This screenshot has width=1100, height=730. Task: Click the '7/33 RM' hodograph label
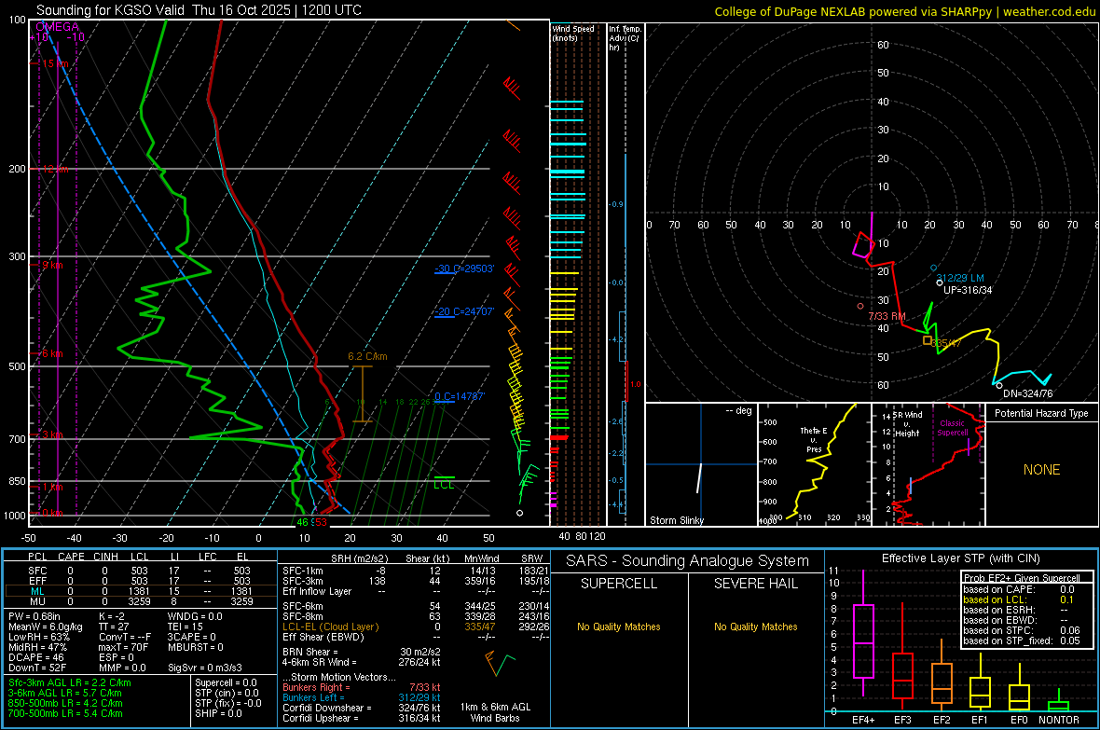887,317
